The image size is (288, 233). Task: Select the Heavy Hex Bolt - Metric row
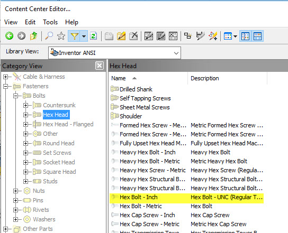(x=187, y=161)
